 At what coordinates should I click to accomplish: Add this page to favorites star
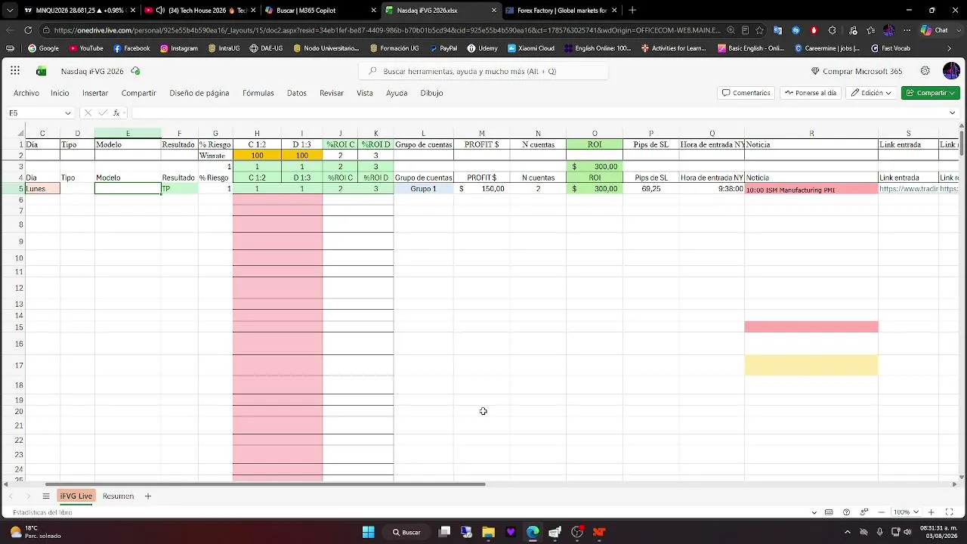(759, 30)
